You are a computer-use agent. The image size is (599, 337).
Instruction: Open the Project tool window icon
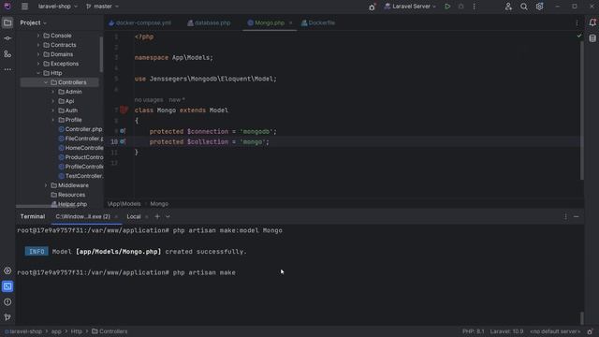(x=7, y=22)
